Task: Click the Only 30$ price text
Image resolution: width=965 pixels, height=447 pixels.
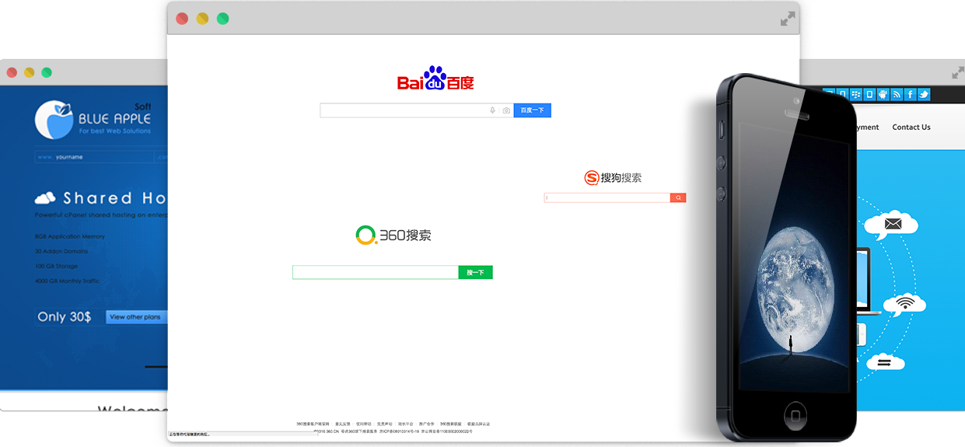Action: tap(65, 317)
